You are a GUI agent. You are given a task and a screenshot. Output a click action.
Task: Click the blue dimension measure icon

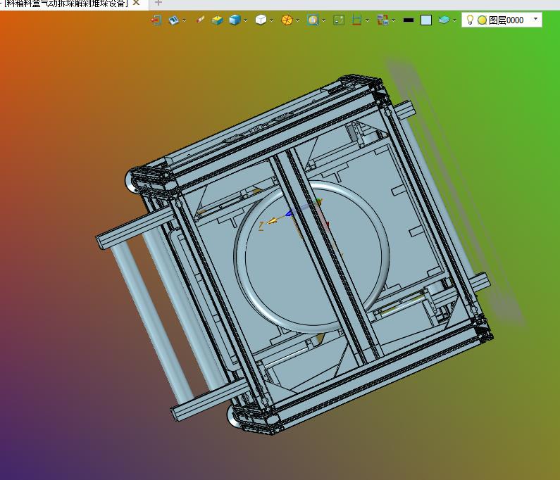[356, 20]
